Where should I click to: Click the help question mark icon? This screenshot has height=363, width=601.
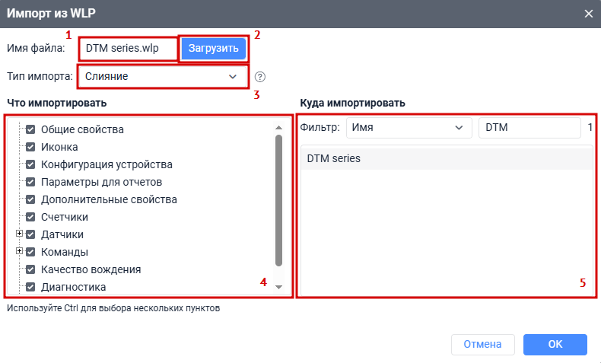coord(261,77)
